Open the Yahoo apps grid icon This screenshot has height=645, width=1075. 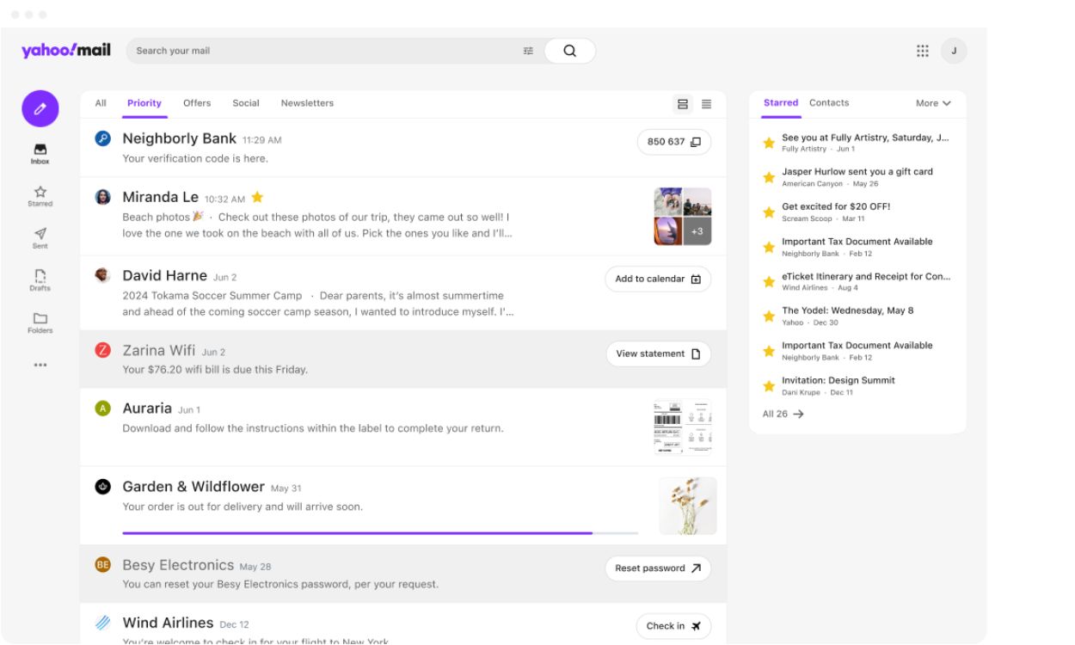coord(922,51)
